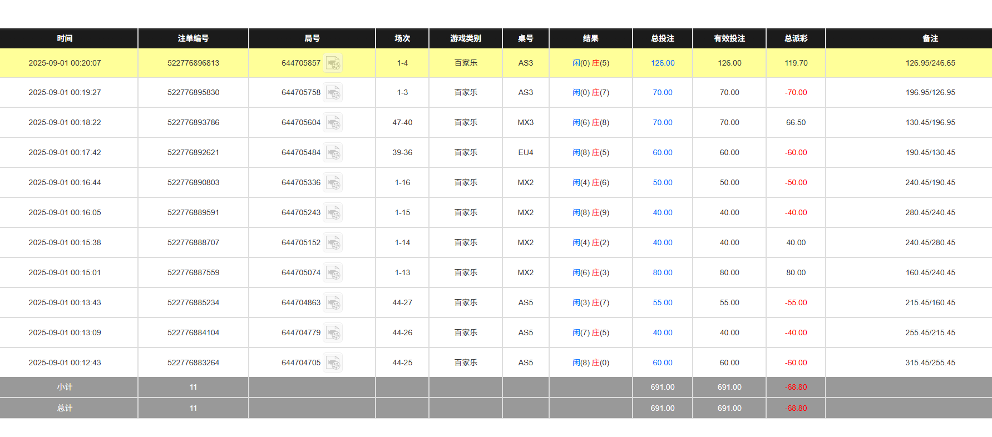Click the 总派彩 column header
This screenshot has height=437, width=992.
(796, 38)
